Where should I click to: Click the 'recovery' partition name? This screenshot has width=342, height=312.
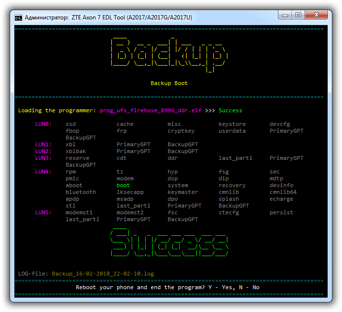pyautogui.click(x=232, y=185)
